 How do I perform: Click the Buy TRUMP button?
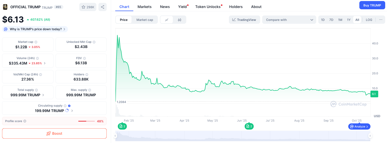click(x=372, y=5)
